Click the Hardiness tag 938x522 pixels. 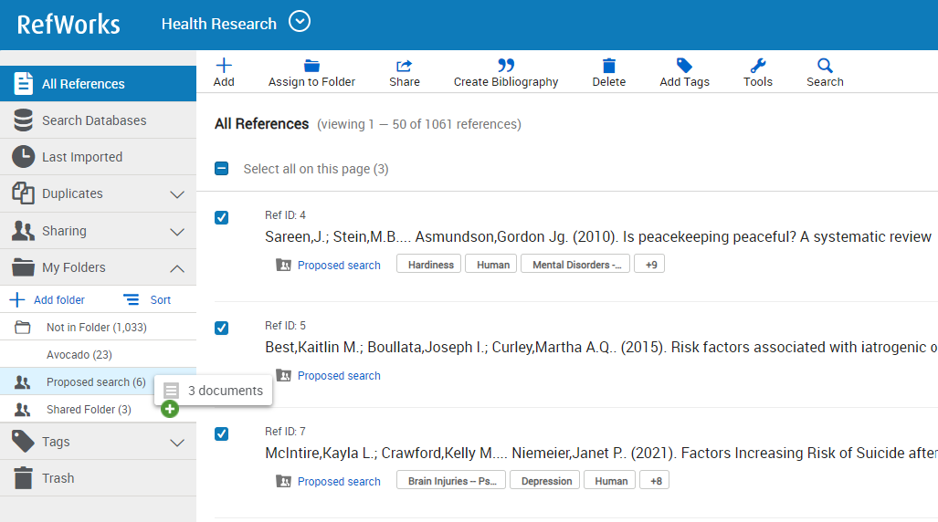[x=429, y=265]
